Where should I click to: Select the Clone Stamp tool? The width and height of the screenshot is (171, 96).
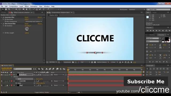pos(37,9)
